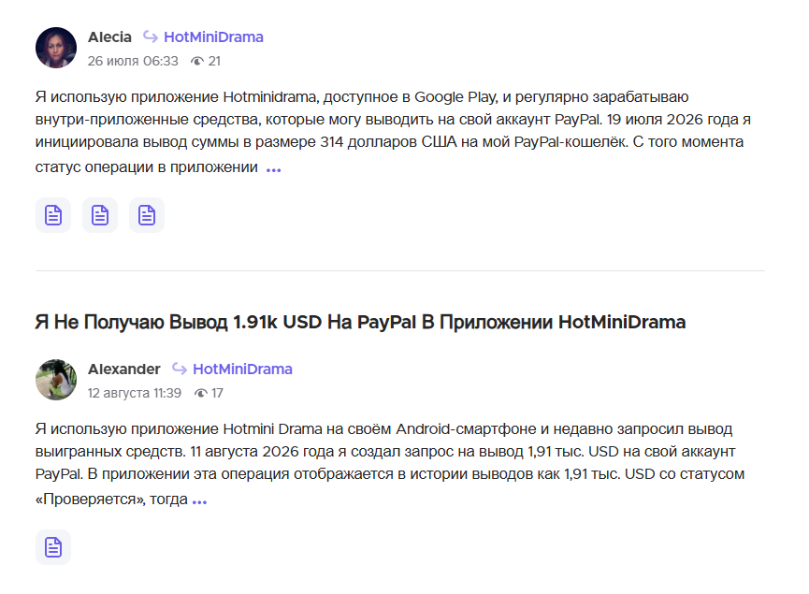Click Alexander's profile avatar
This screenshot has height=594, width=809.
tap(56, 379)
